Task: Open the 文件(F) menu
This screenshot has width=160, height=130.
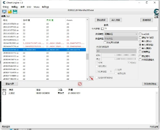Action: (x=6, y=7)
